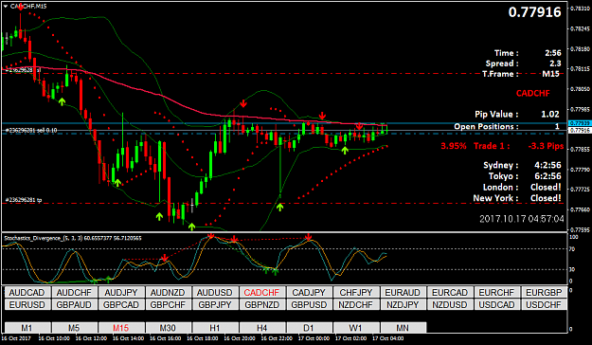This screenshot has width=592, height=345.
Task: Switch to CADJPY pair
Action: tap(309, 293)
